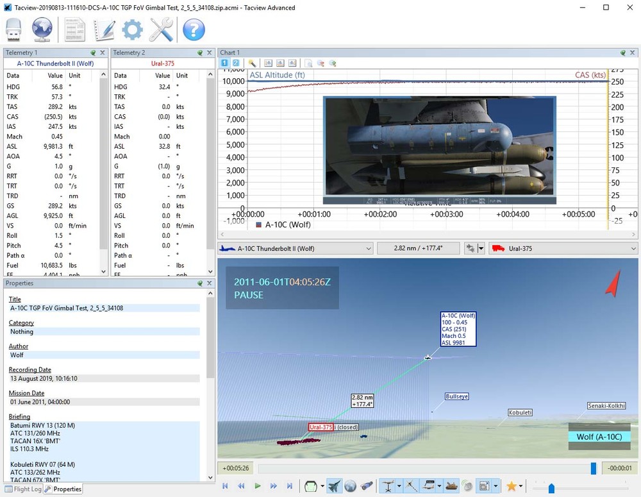Open the blue gear settings icon
This screenshot has width=641, height=497.
(132, 29)
